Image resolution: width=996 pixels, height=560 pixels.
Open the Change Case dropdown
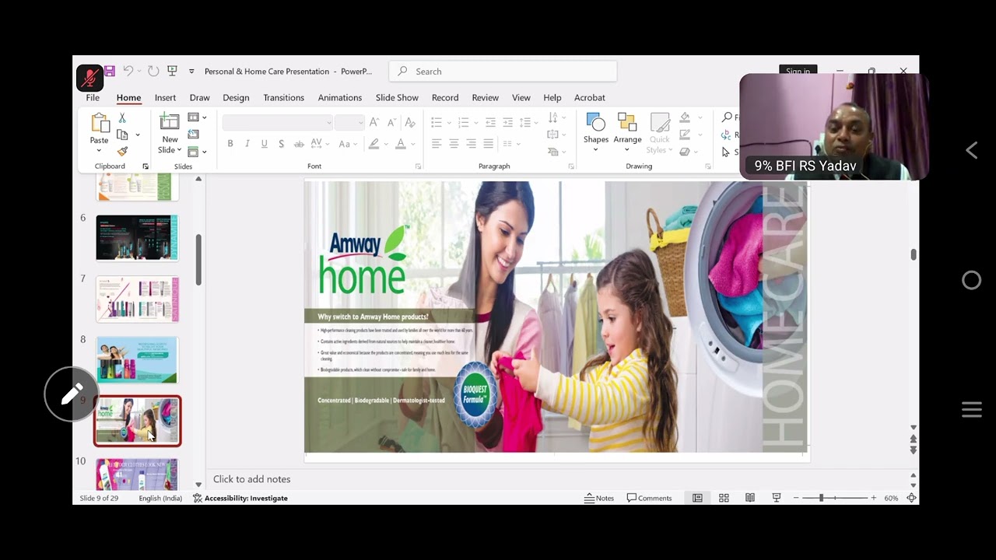click(x=349, y=144)
